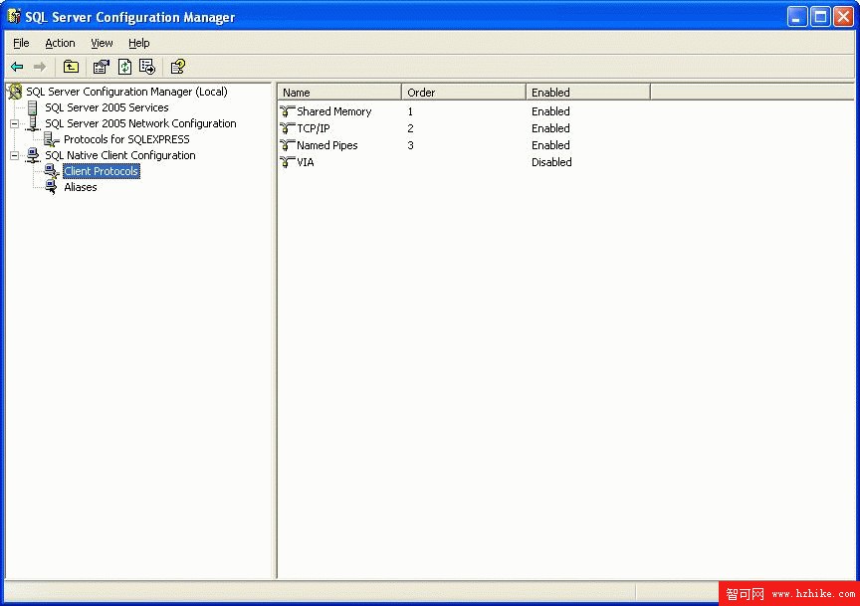Screen dimensions: 860x606
Task: Select the Named Pipes protocol name
Action: 326,145
